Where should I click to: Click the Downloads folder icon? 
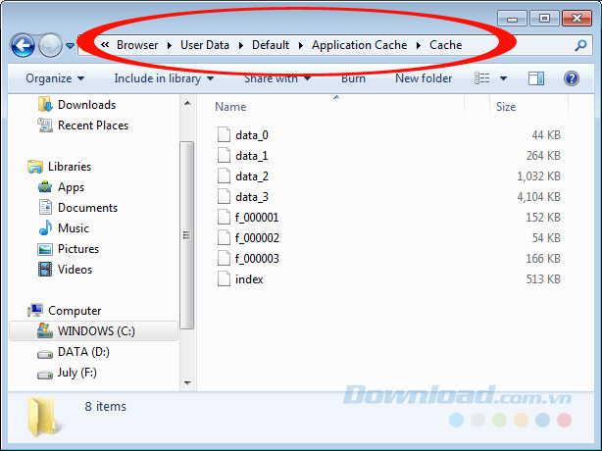click(x=45, y=104)
